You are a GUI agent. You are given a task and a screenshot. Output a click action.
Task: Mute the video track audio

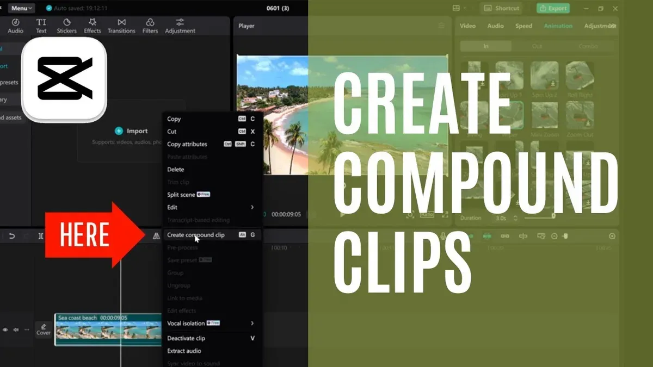(x=16, y=330)
